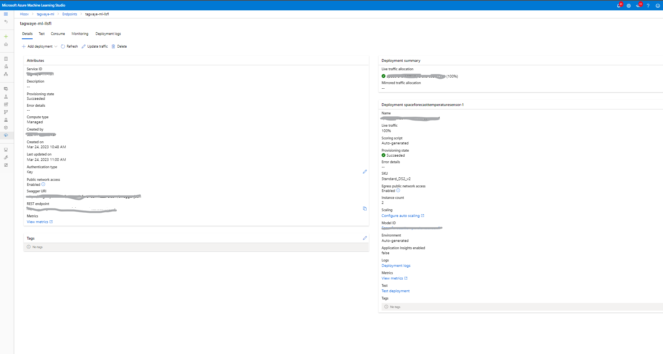Switch to the Test tab
This screenshot has height=354, width=663.
41,34
